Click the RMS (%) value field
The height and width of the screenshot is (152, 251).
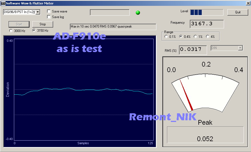point(193,50)
